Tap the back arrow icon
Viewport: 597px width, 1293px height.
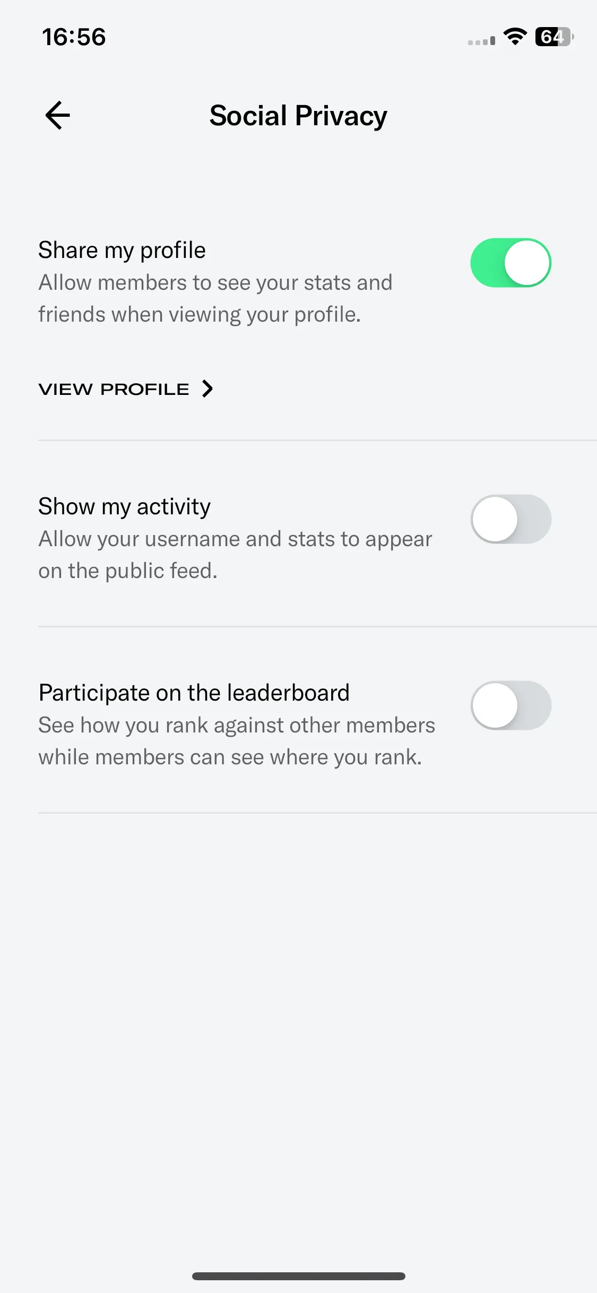click(58, 115)
